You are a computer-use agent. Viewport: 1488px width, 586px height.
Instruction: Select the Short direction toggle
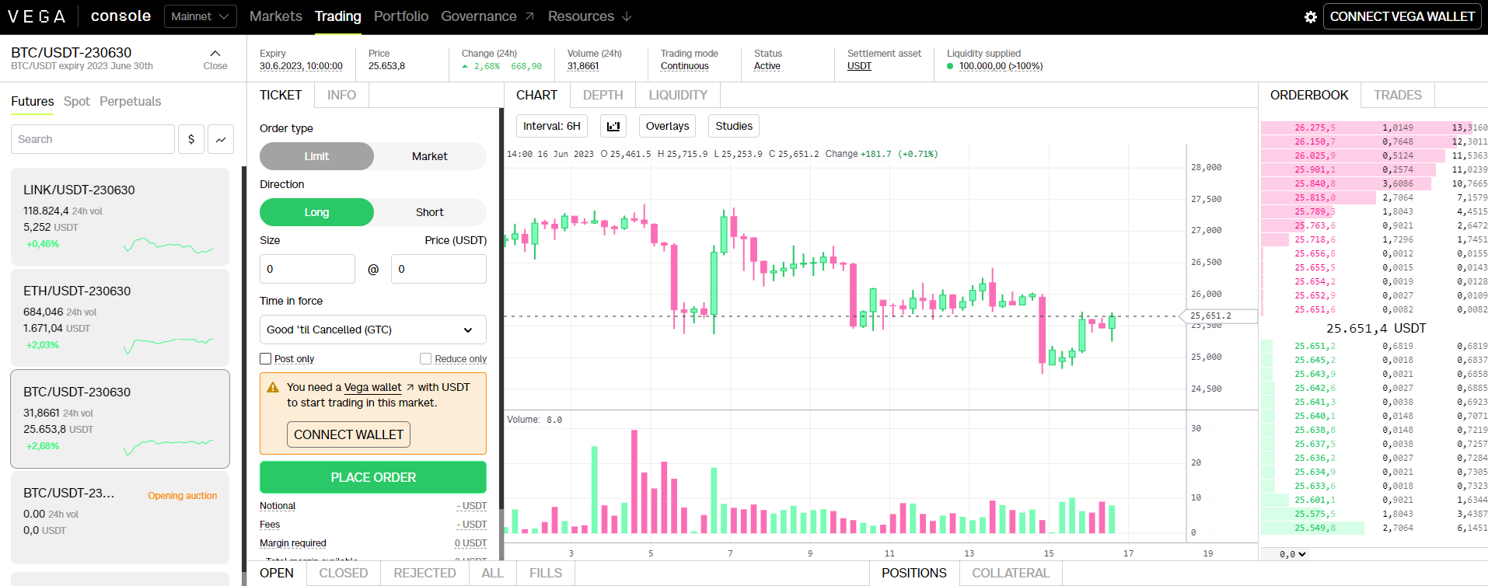(x=429, y=212)
